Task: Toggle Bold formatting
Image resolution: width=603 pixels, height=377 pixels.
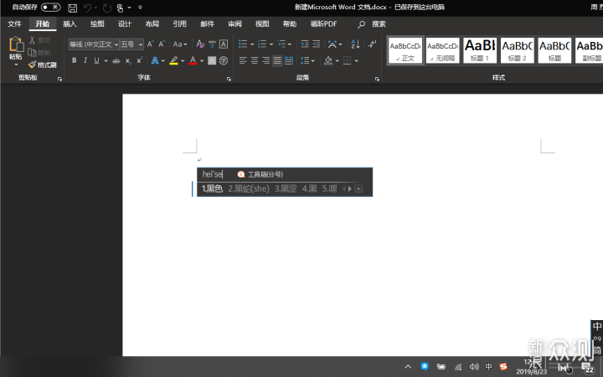Action: [75, 60]
